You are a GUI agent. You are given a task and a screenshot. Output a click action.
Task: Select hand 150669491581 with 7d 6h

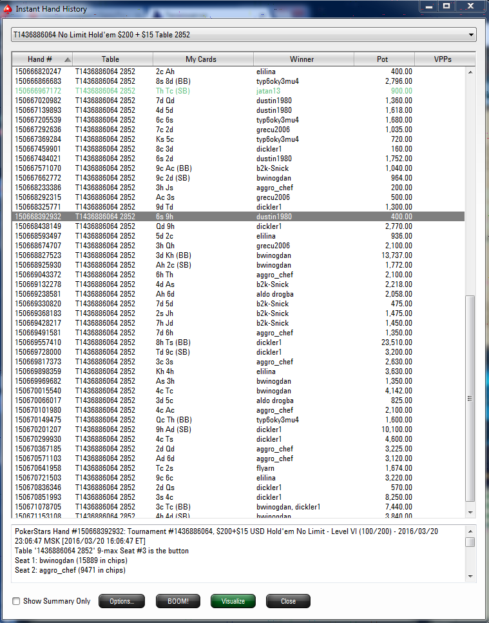tap(238, 333)
